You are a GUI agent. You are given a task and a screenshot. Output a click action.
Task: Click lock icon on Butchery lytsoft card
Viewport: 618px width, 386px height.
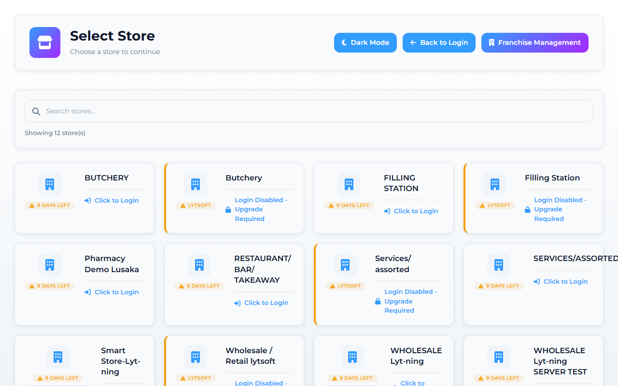pyautogui.click(x=228, y=209)
